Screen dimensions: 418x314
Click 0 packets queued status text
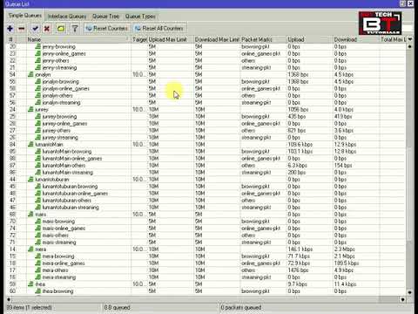pos(241,307)
